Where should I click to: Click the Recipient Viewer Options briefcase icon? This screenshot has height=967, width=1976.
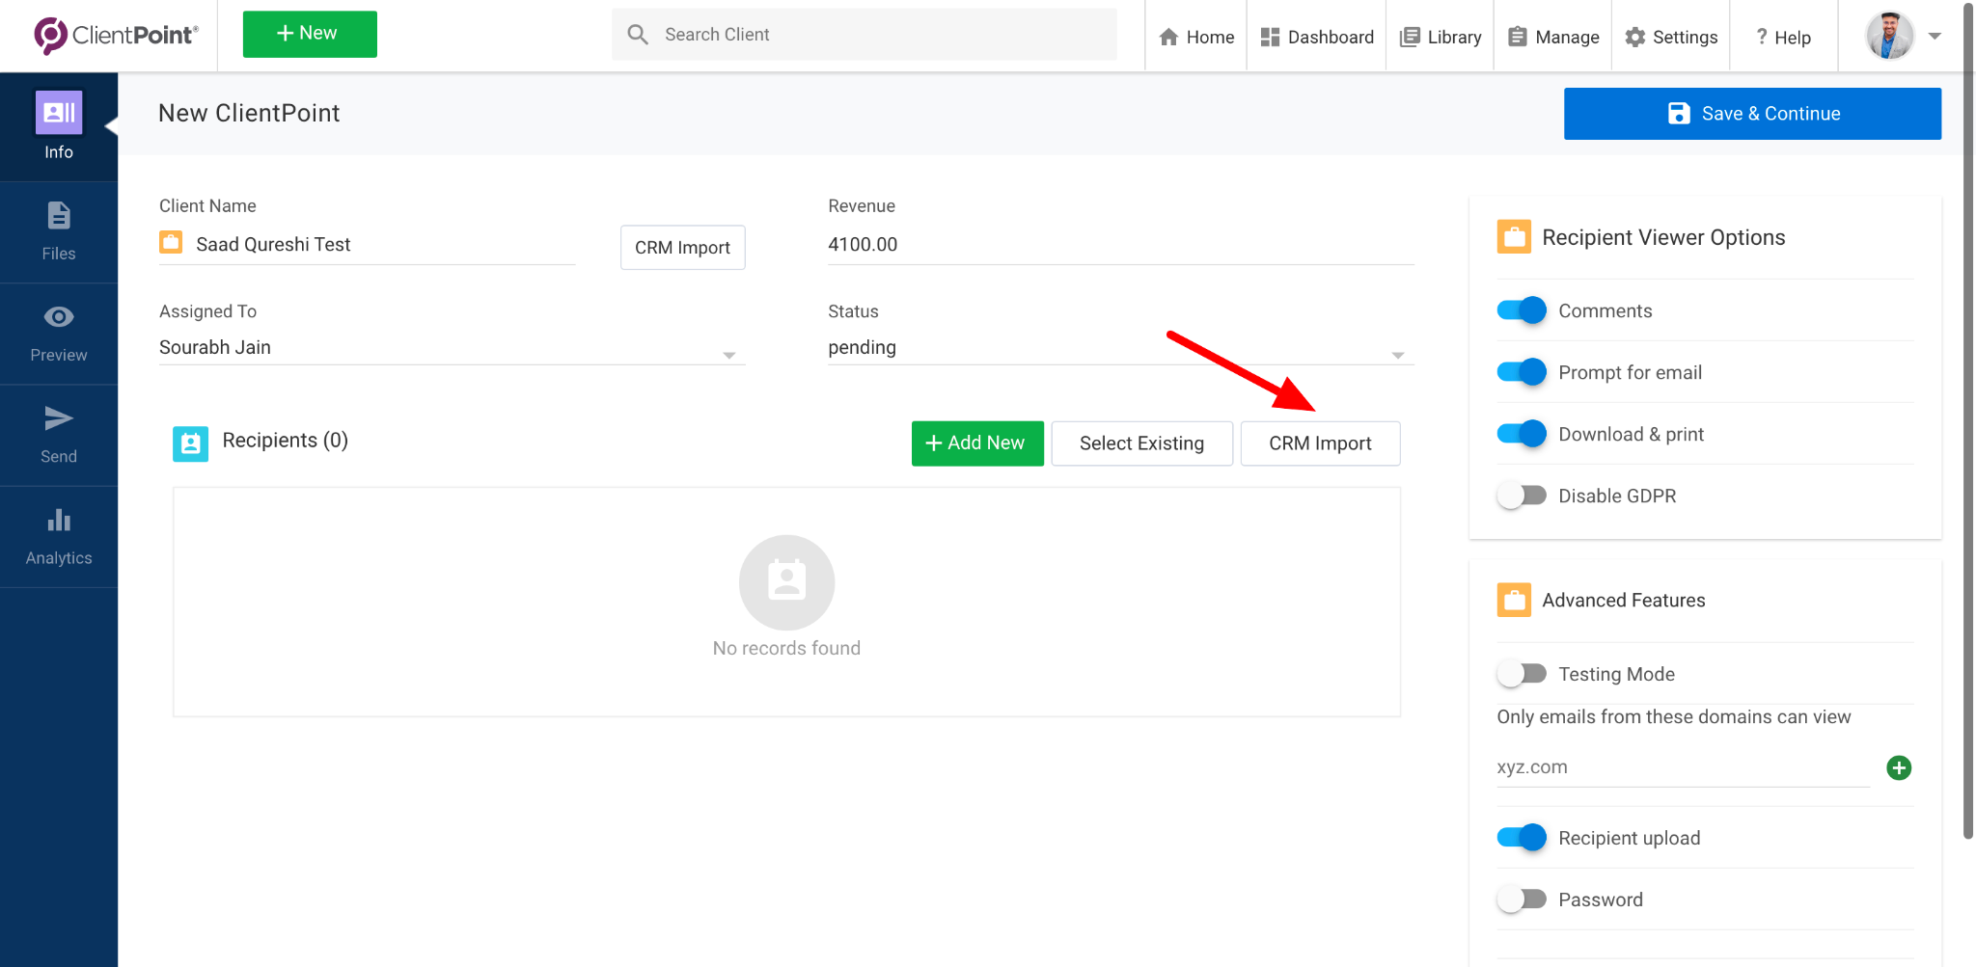[1514, 237]
